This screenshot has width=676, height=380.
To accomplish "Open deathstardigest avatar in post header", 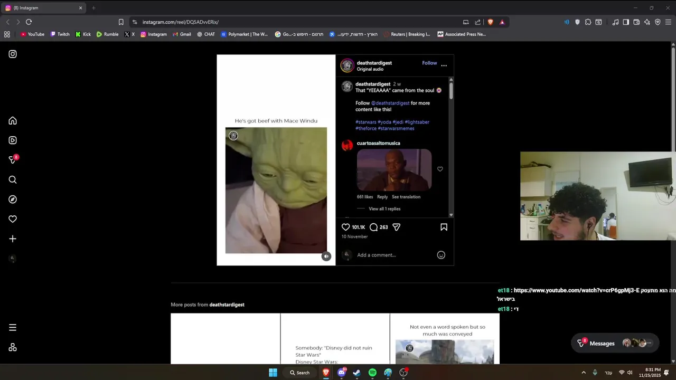I will [x=347, y=65].
